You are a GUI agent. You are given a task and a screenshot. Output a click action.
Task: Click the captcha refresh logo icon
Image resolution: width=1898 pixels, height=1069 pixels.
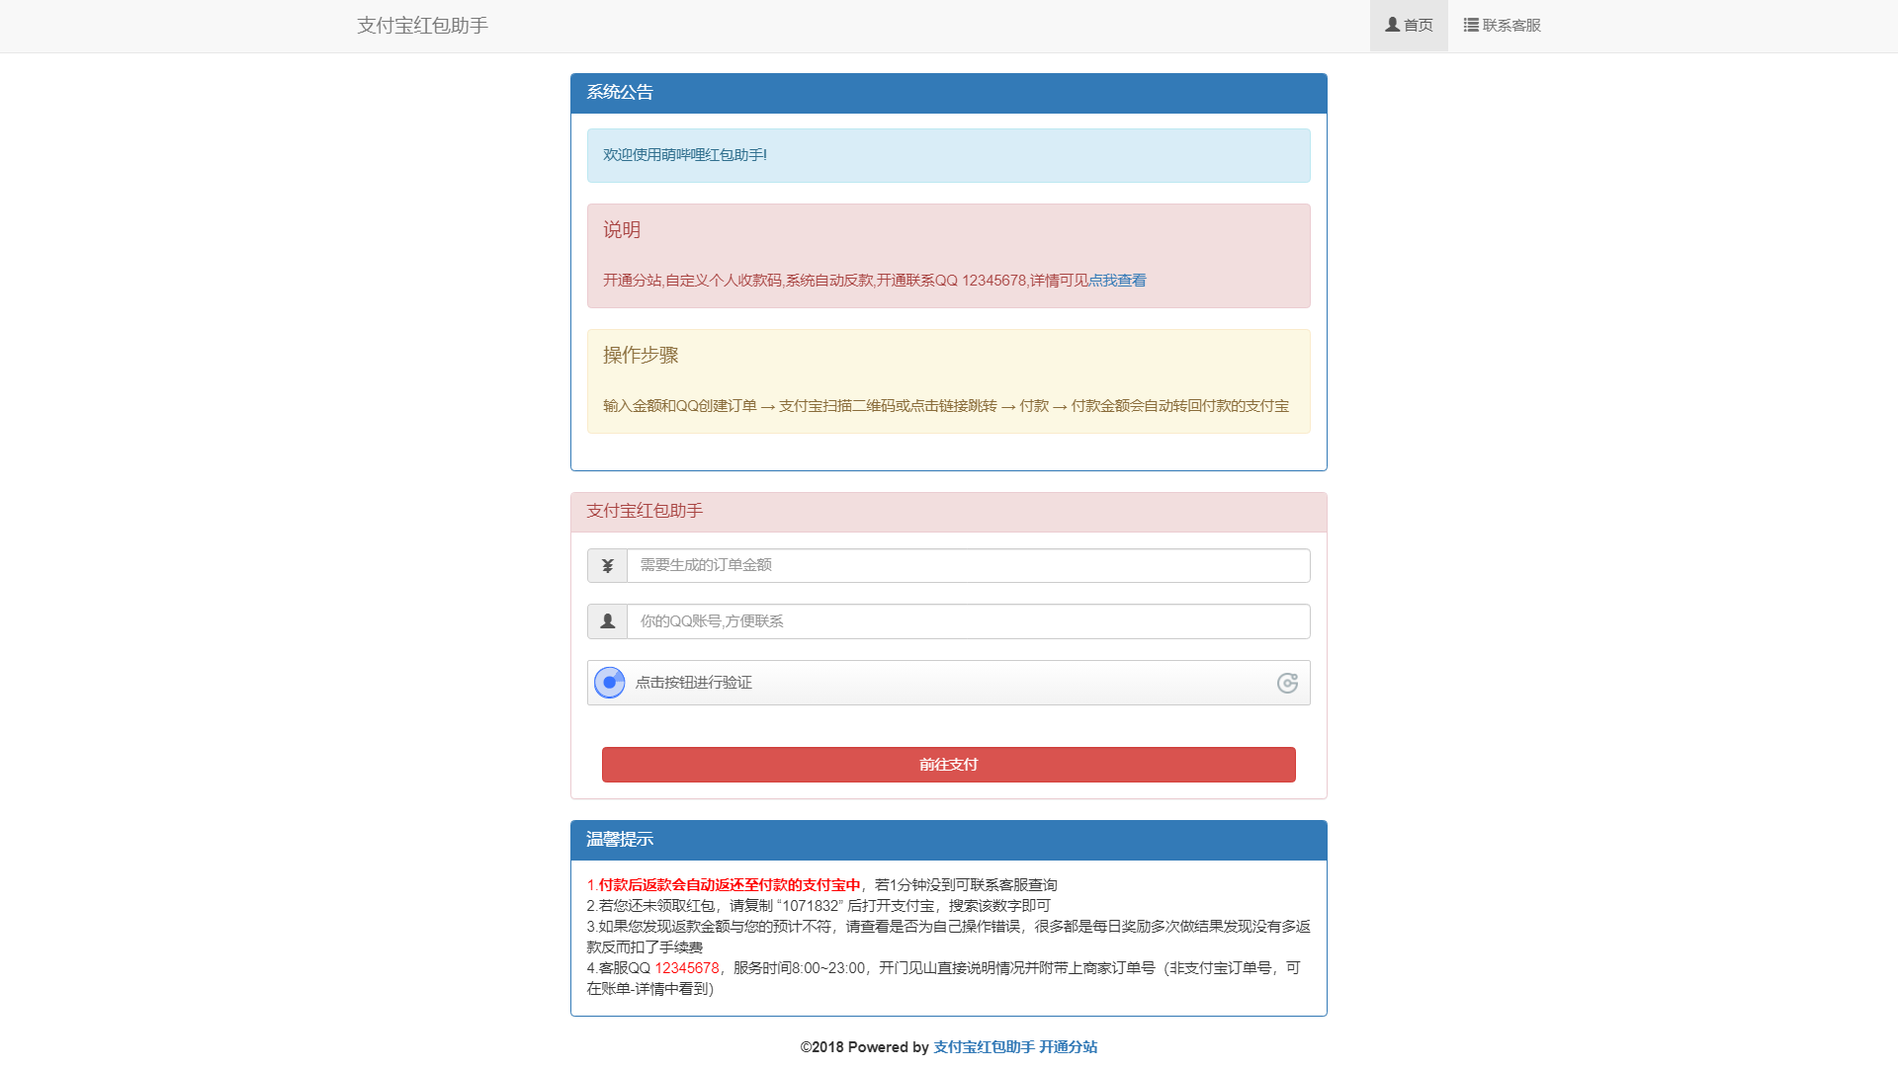1287,683
